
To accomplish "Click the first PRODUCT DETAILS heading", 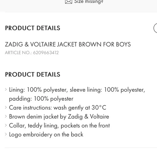I will click(33, 28).
